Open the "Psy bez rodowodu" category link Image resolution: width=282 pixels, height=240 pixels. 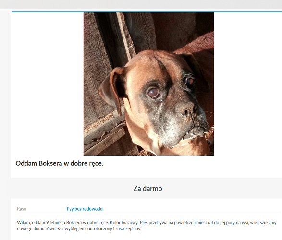pyautogui.click(x=85, y=209)
